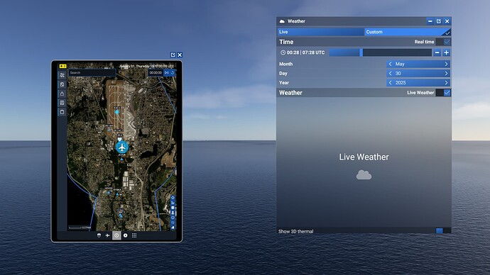Screen dimensions: 490x275
Task: Open first map sidebar tool icon
Action: tap(62, 75)
